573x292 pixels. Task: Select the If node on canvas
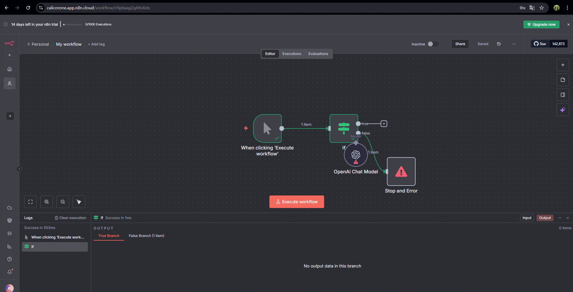tap(344, 128)
